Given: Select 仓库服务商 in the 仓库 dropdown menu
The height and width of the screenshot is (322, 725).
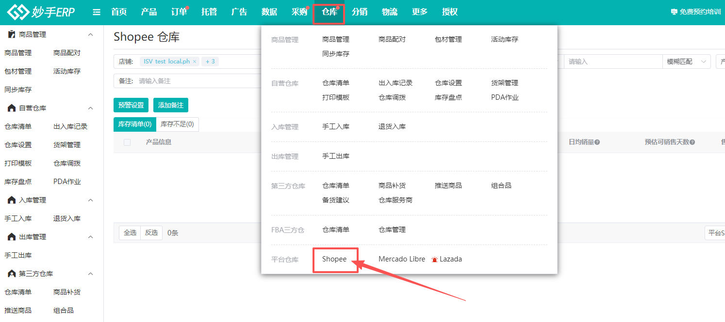Looking at the screenshot, I should point(395,200).
